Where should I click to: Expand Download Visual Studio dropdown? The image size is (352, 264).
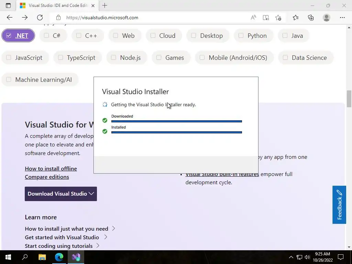coord(61,194)
